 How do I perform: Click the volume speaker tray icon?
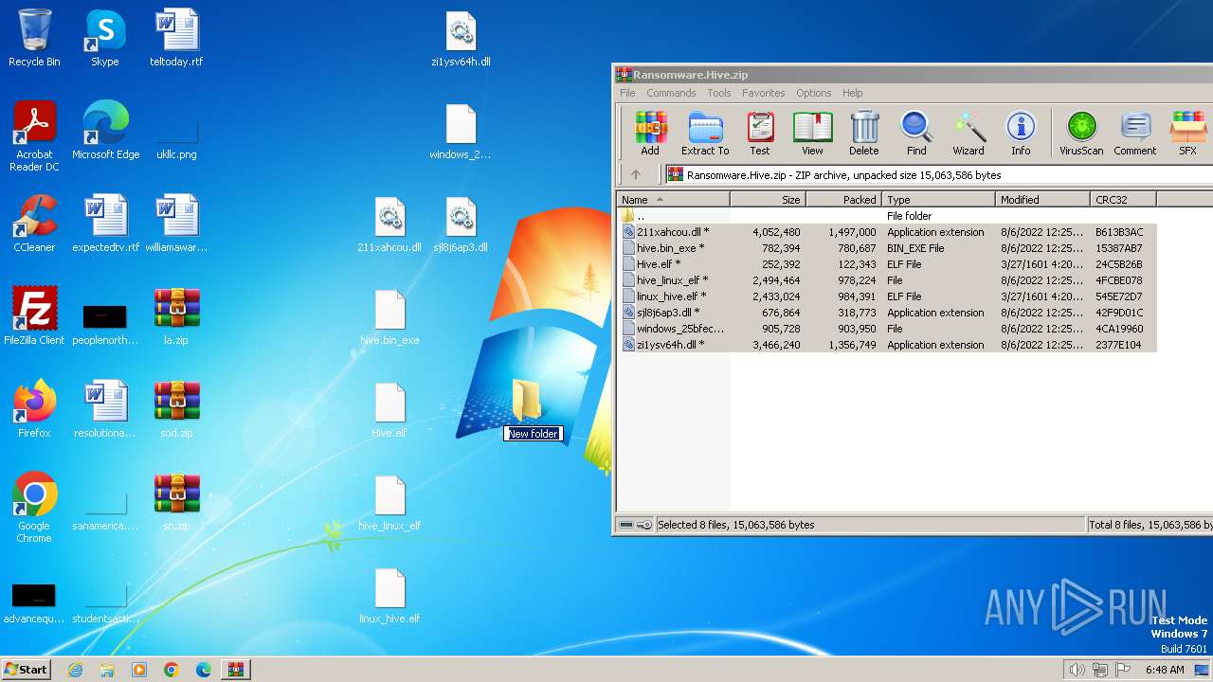1077,670
